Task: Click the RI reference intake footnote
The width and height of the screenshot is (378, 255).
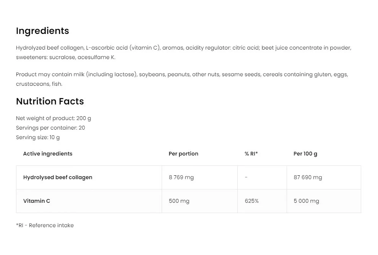Action: (45, 225)
